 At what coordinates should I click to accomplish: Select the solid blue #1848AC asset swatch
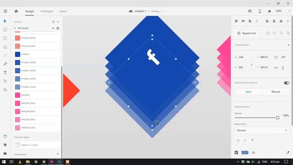pyautogui.click(x=17, y=54)
